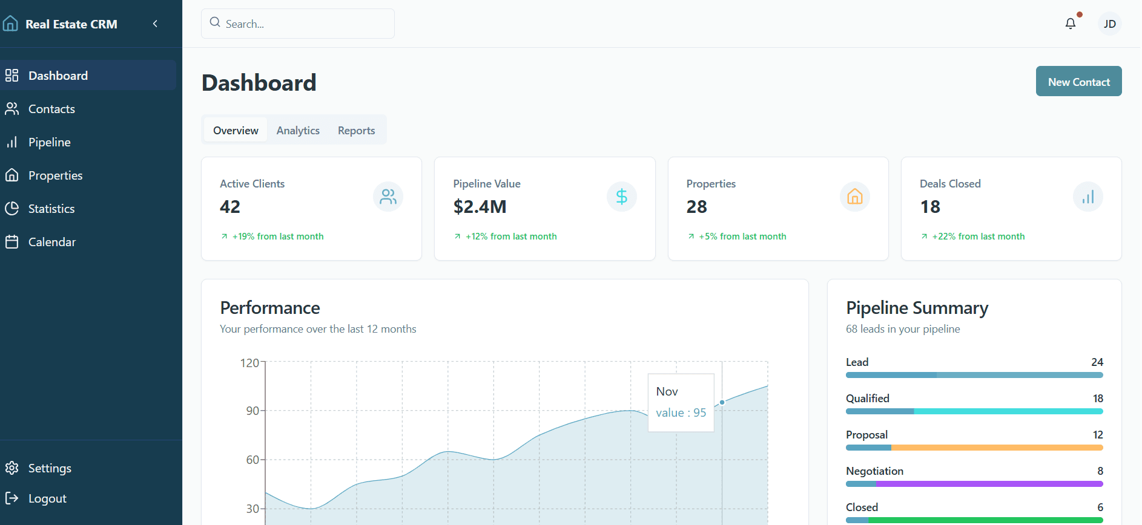The width and height of the screenshot is (1142, 525).
Task: Click the Performance heading
Action: pyautogui.click(x=270, y=308)
